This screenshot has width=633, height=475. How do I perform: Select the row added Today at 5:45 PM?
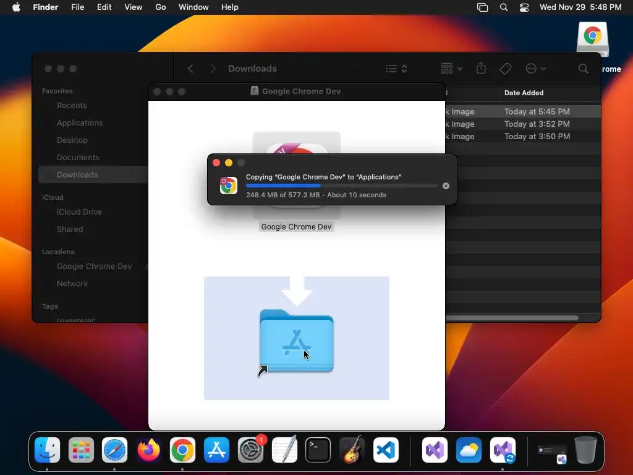(523, 111)
